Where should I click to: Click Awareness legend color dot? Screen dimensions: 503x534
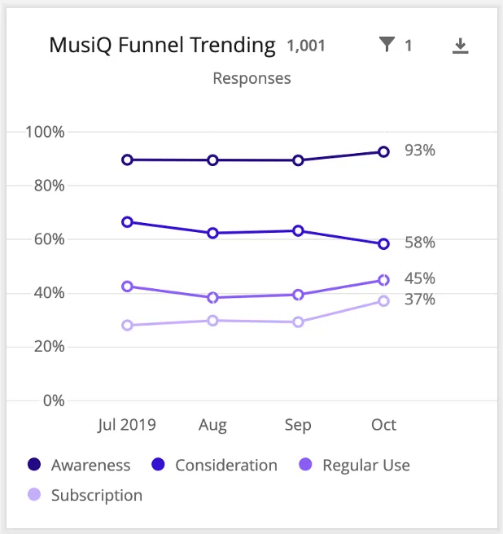[34, 466]
